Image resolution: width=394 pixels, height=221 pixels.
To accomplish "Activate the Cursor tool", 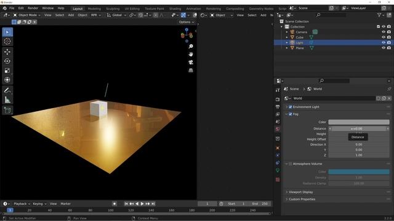I will pos(7,41).
